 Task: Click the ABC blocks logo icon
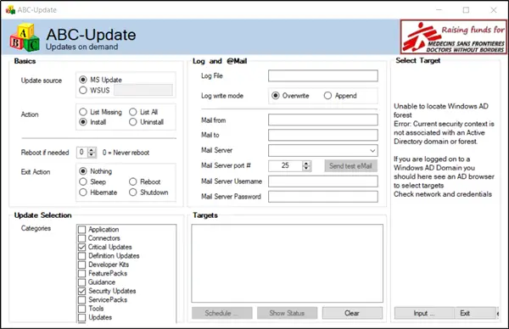click(x=25, y=37)
